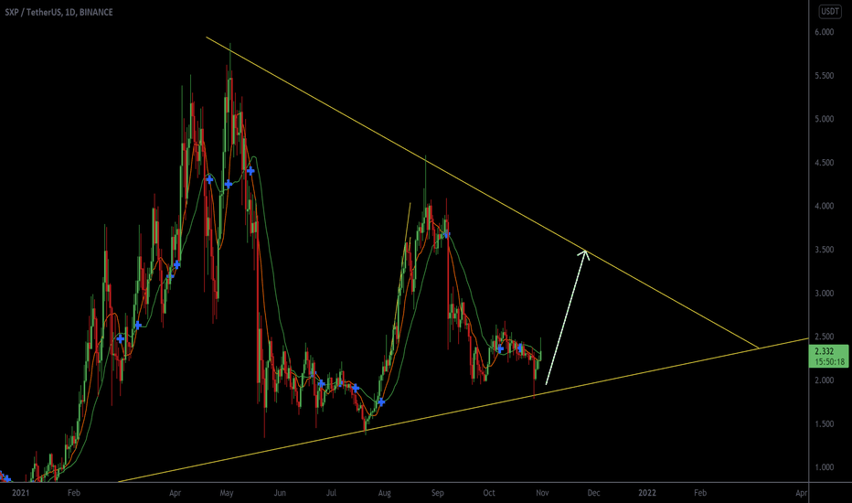This screenshot has height=503, width=852.
Task: Click the 1.500 price axis label
Action: coord(824,423)
